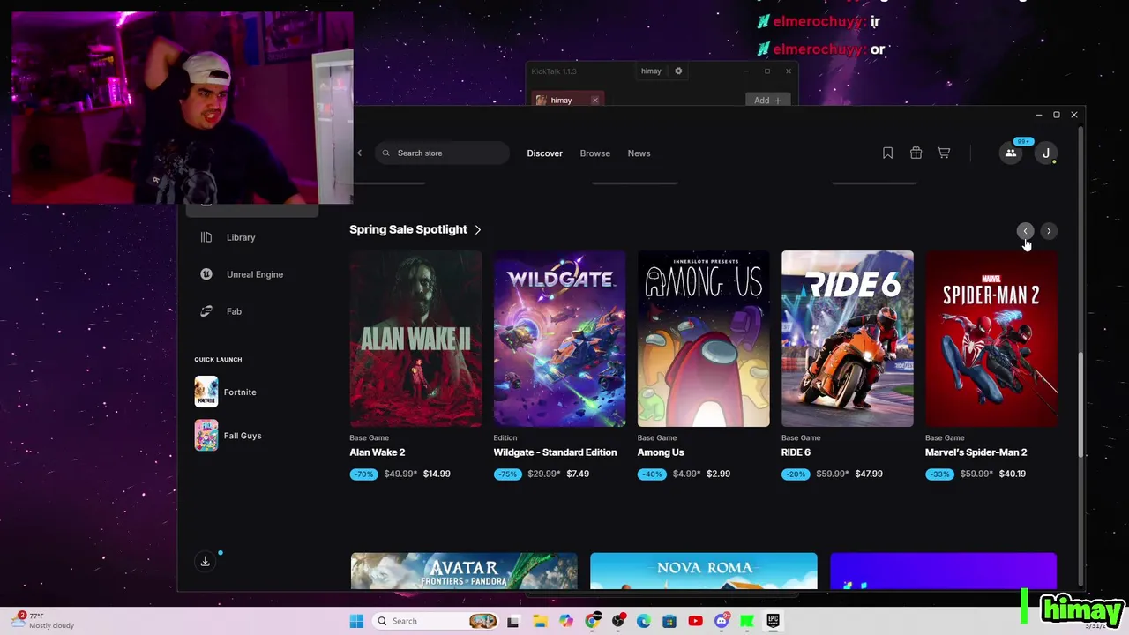
Task: Open File Explorer from the taskbar
Action: (539, 621)
